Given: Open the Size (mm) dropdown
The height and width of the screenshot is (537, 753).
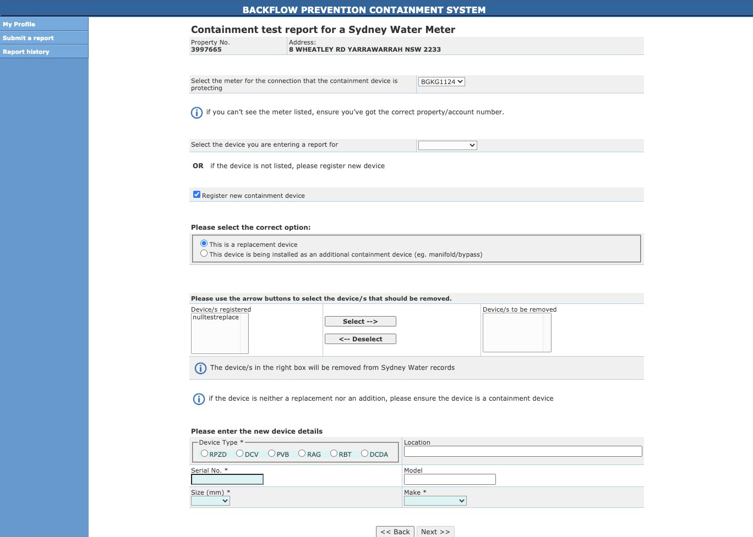Looking at the screenshot, I should click(210, 501).
